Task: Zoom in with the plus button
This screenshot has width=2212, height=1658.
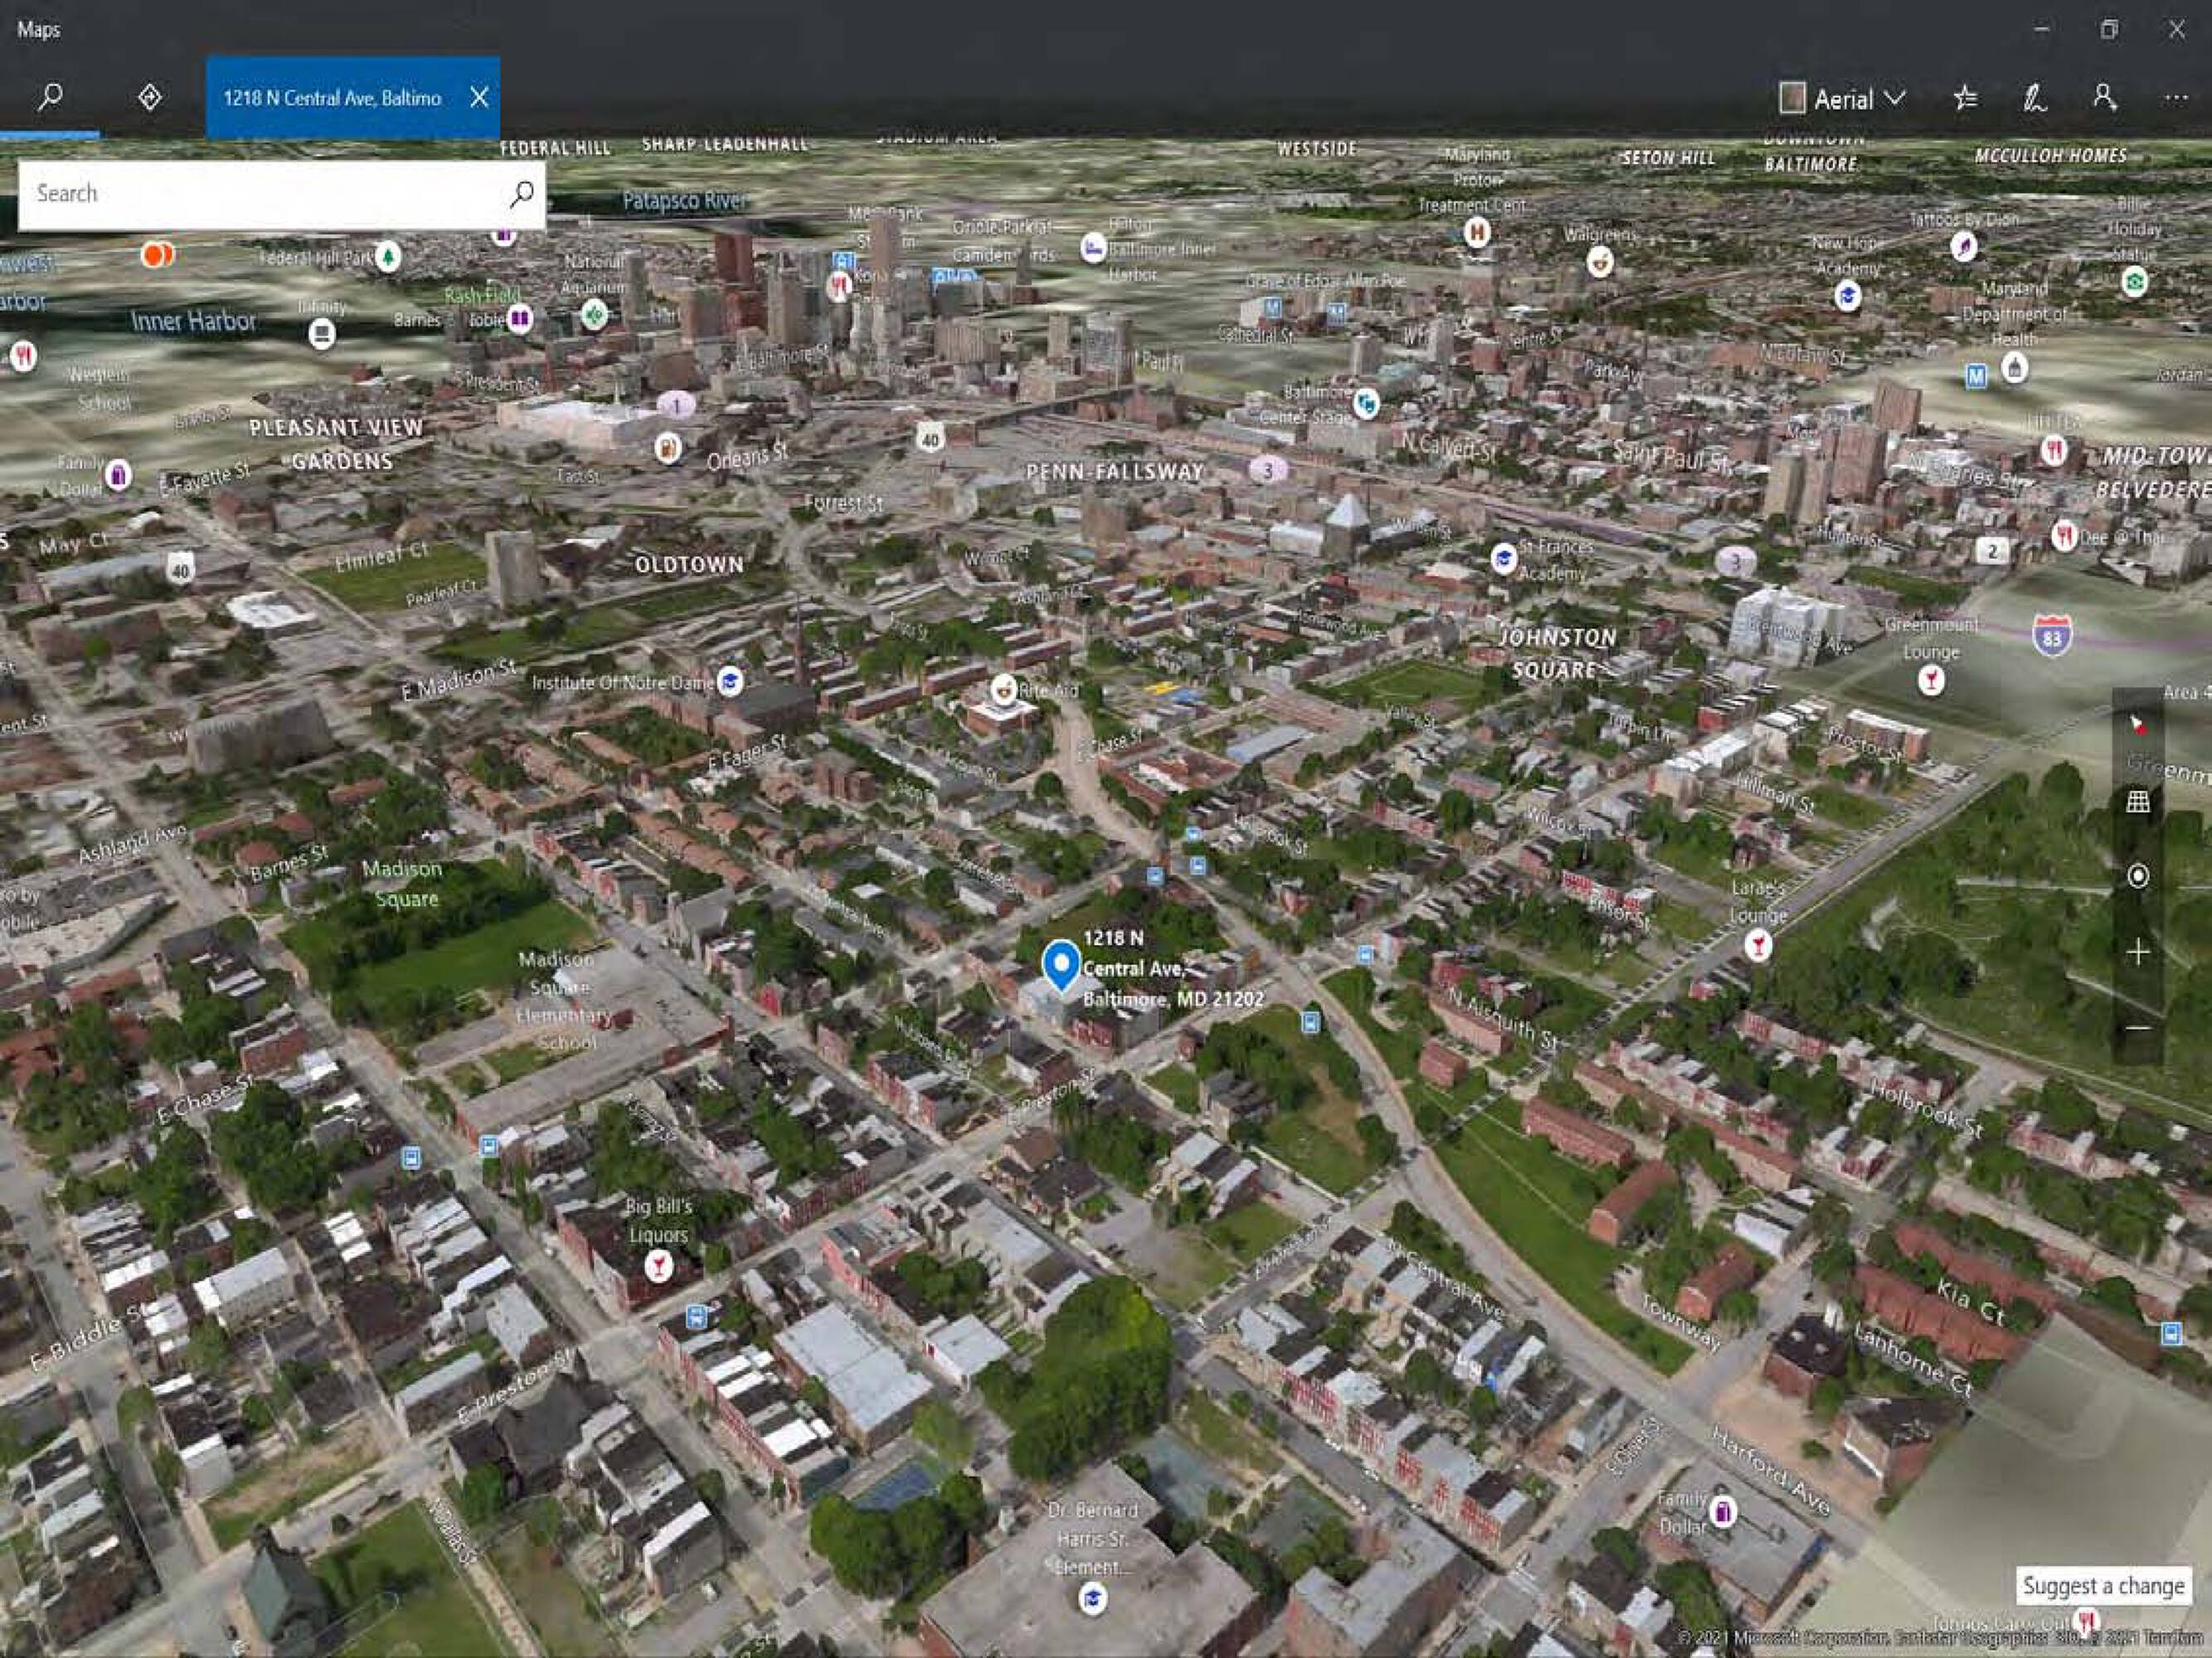Action: coord(2137,953)
